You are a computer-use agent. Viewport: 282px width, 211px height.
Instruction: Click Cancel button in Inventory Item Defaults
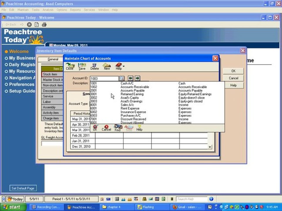pyautogui.click(x=233, y=78)
